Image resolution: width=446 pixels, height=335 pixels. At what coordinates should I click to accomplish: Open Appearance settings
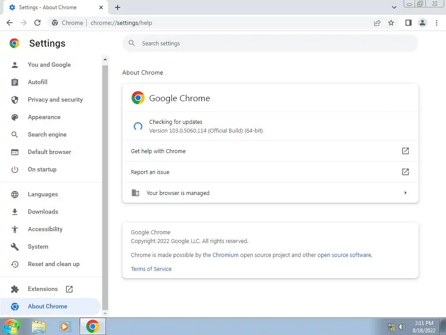[x=44, y=117]
